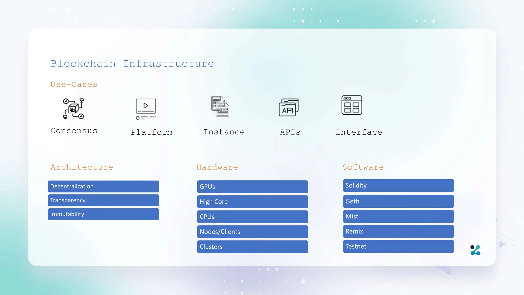Image resolution: width=524 pixels, height=295 pixels.
Task: Click the Instance label
Action: [224, 132]
